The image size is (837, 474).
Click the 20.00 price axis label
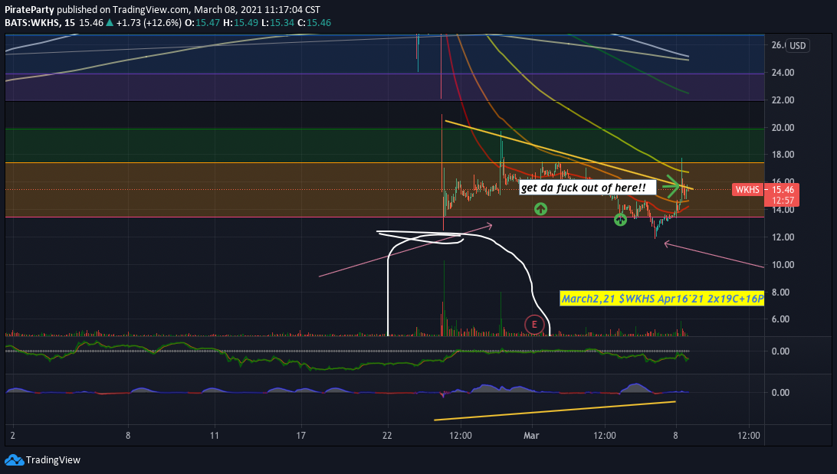(783, 127)
